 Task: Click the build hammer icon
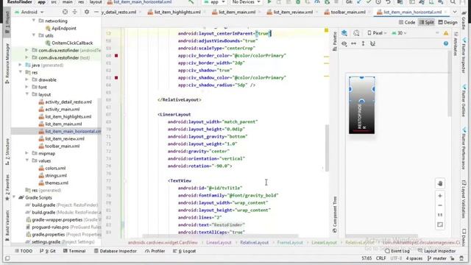coord(191,2)
